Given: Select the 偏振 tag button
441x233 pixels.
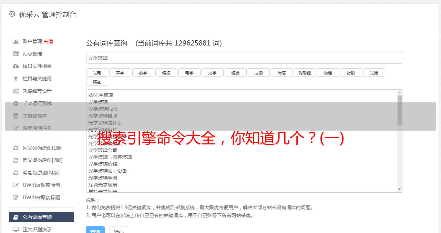Looking at the screenshot, I should pyautogui.click(x=166, y=72).
